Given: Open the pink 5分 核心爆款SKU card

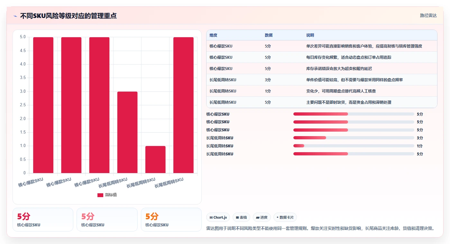Looking at the screenshot, I should pos(107,220).
